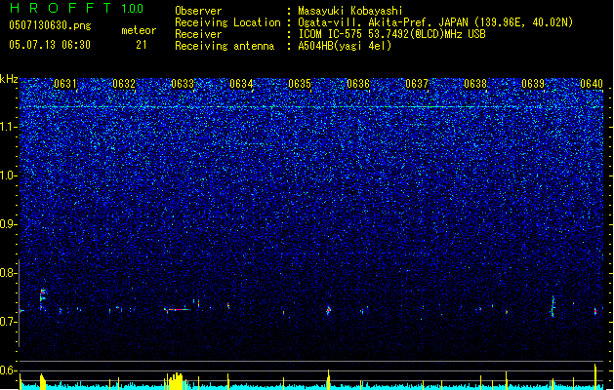
Task: Click the 0633 time marker
Action: (x=183, y=84)
